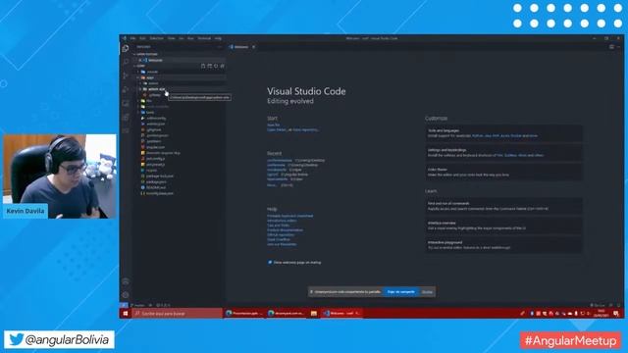The height and width of the screenshot is (353, 628).
Task: Open package-lock.json in the file tree
Action: 160,176
